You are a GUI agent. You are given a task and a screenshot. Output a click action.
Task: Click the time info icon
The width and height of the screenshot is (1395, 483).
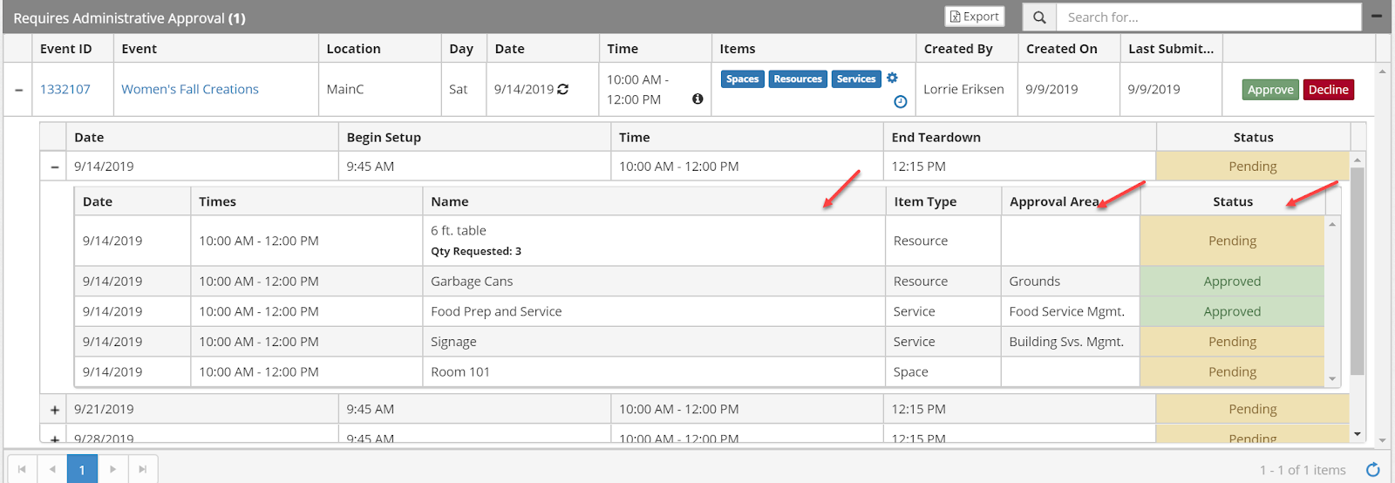point(697,99)
